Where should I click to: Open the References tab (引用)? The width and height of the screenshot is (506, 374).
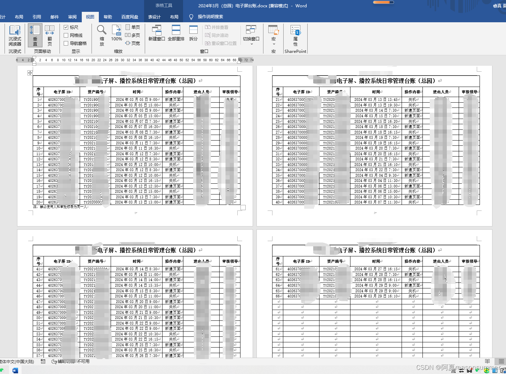click(37, 17)
